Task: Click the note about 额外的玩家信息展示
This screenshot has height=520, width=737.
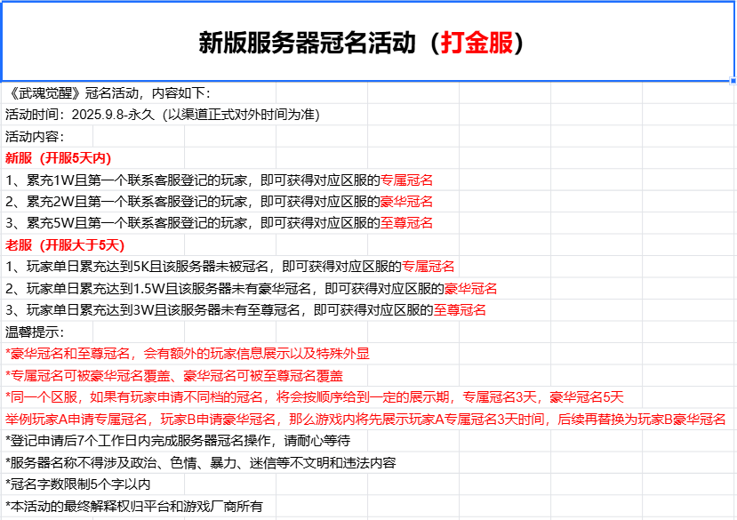Action: (187, 353)
